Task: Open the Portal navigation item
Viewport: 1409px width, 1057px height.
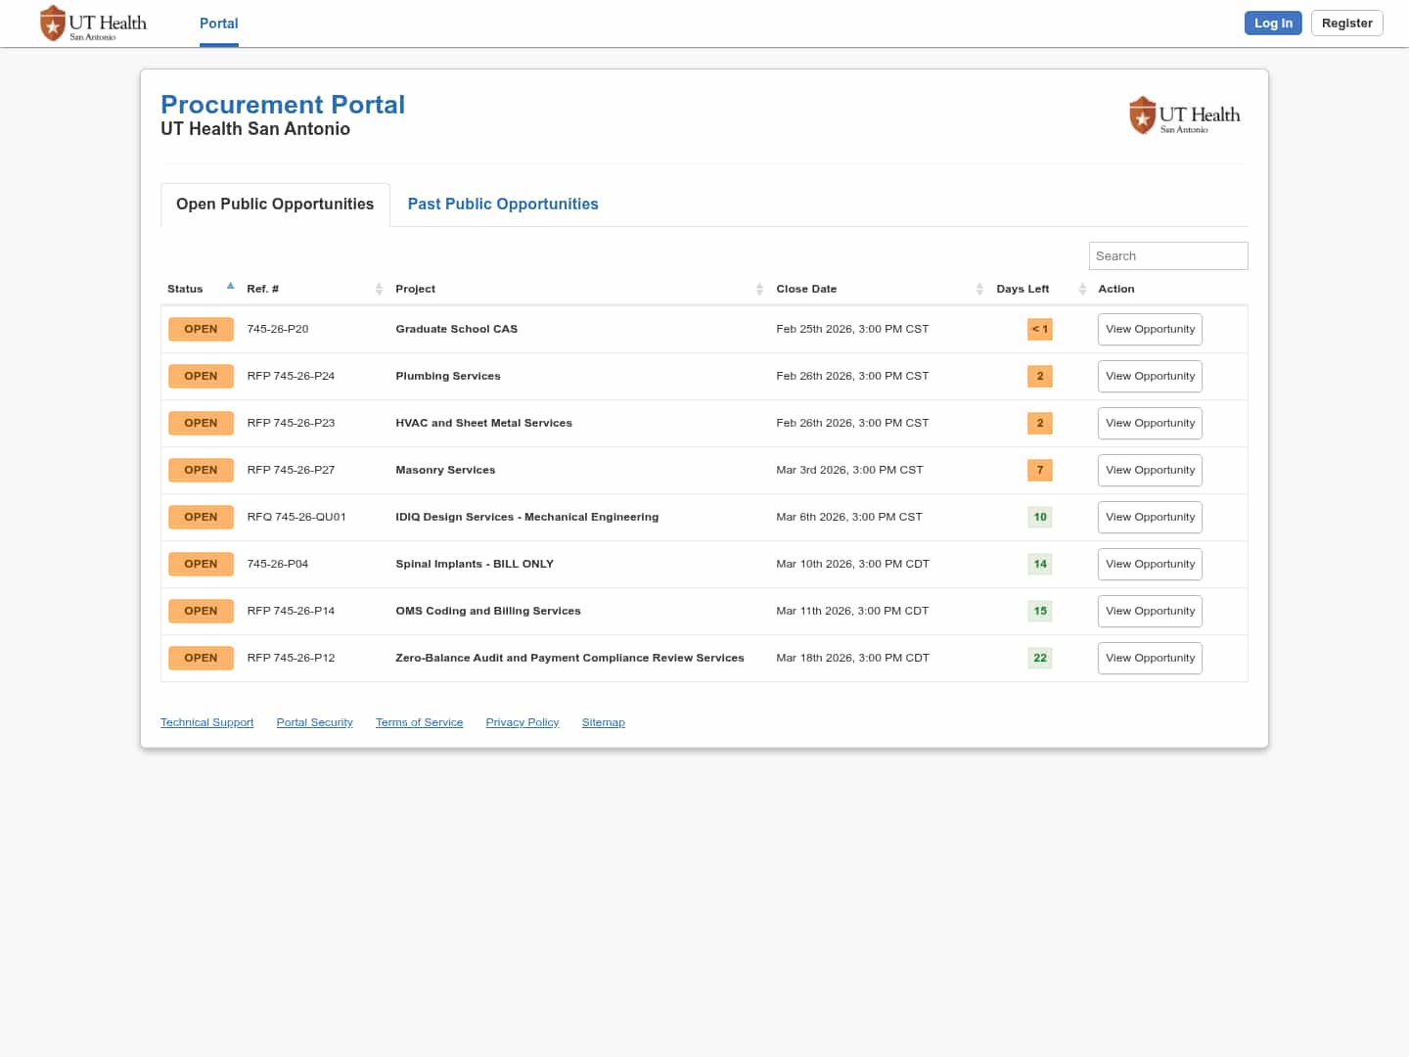Action: [218, 23]
